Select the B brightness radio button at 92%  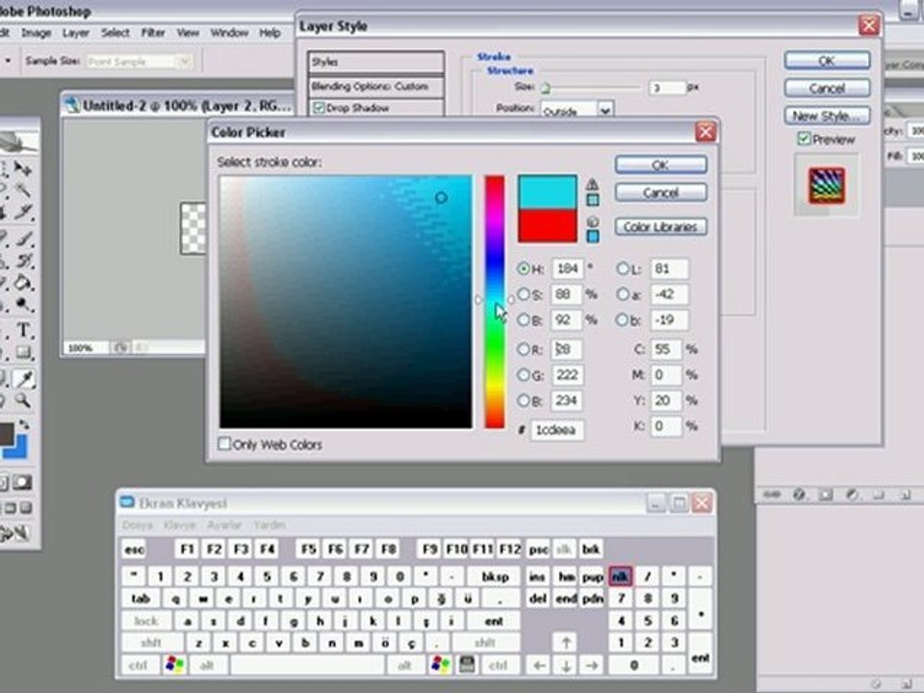(x=524, y=320)
